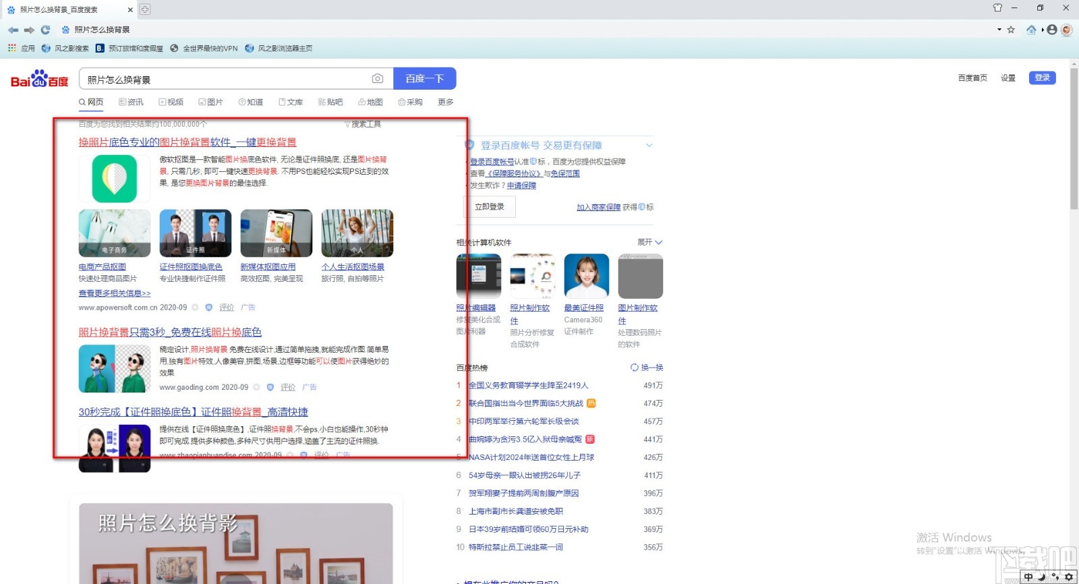Viewport: 1079px width, 584px height.
Task: Bookmark this page with the star icon
Action: tap(1011, 30)
